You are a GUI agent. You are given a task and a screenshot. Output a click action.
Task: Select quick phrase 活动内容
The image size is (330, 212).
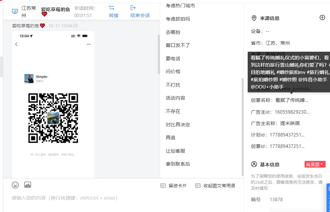[175, 98]
